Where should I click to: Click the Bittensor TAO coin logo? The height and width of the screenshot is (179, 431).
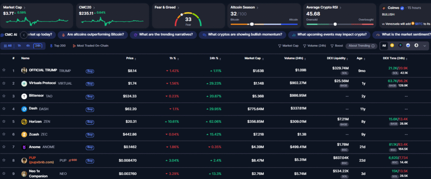(24, 96)
